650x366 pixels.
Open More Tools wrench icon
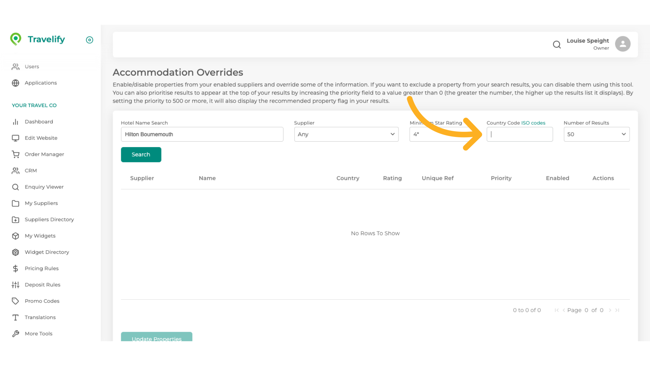pyautogui.click(x=16, y=333)
